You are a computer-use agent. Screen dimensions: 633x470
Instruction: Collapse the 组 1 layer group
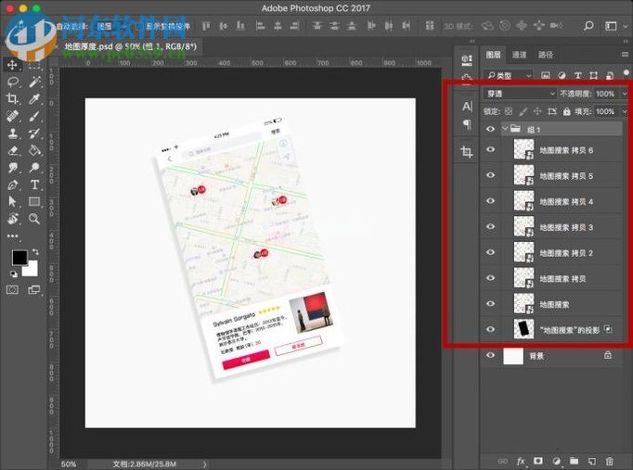(505, 130)
